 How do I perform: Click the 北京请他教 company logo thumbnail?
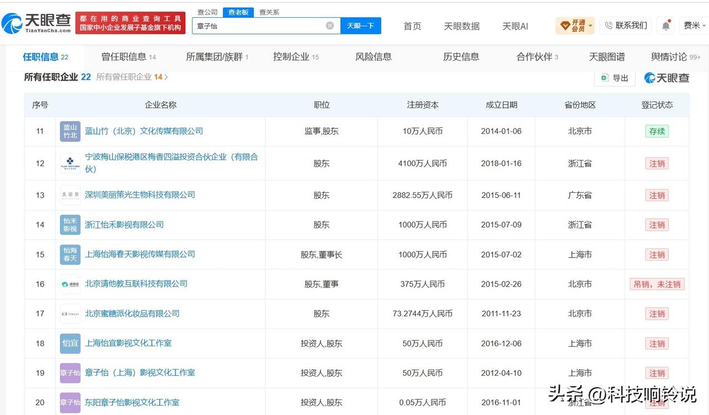(x=70, y=284)
